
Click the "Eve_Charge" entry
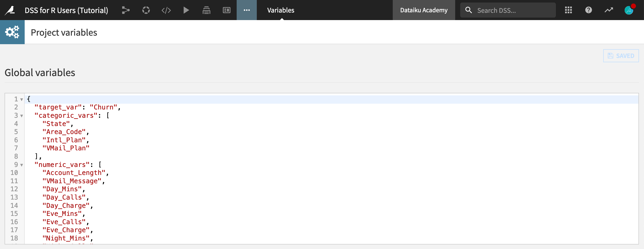click(x=66, y=230)
